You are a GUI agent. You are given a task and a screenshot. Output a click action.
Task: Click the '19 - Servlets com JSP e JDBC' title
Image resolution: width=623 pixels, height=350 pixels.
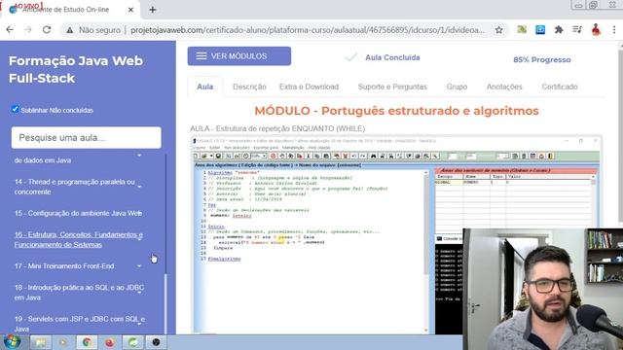coord(80,324)
